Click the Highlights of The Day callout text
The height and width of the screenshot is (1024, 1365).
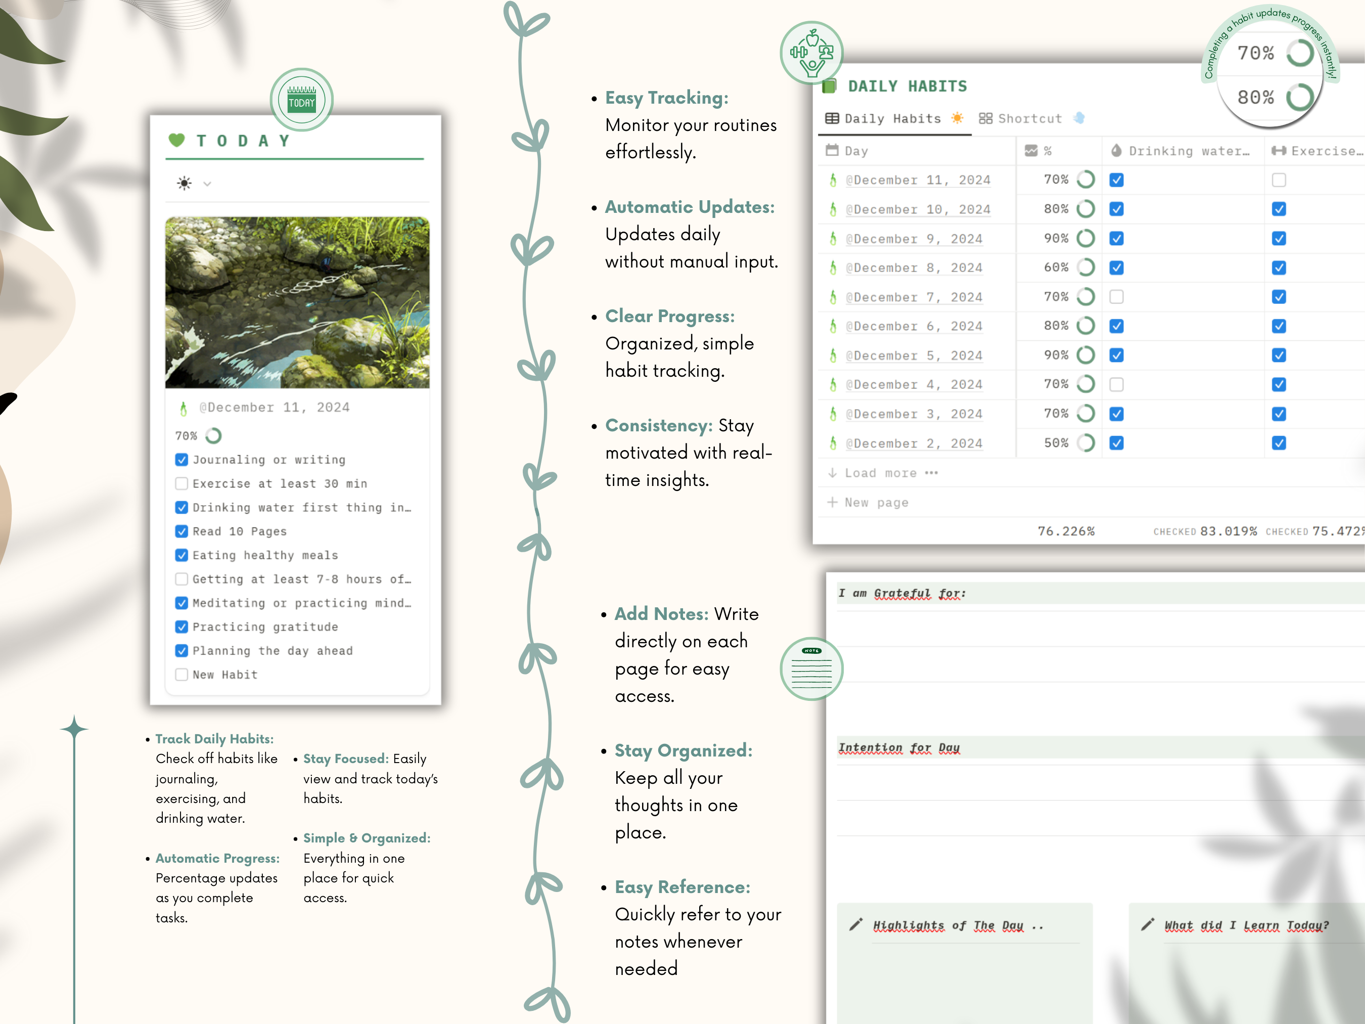point(959,925)
